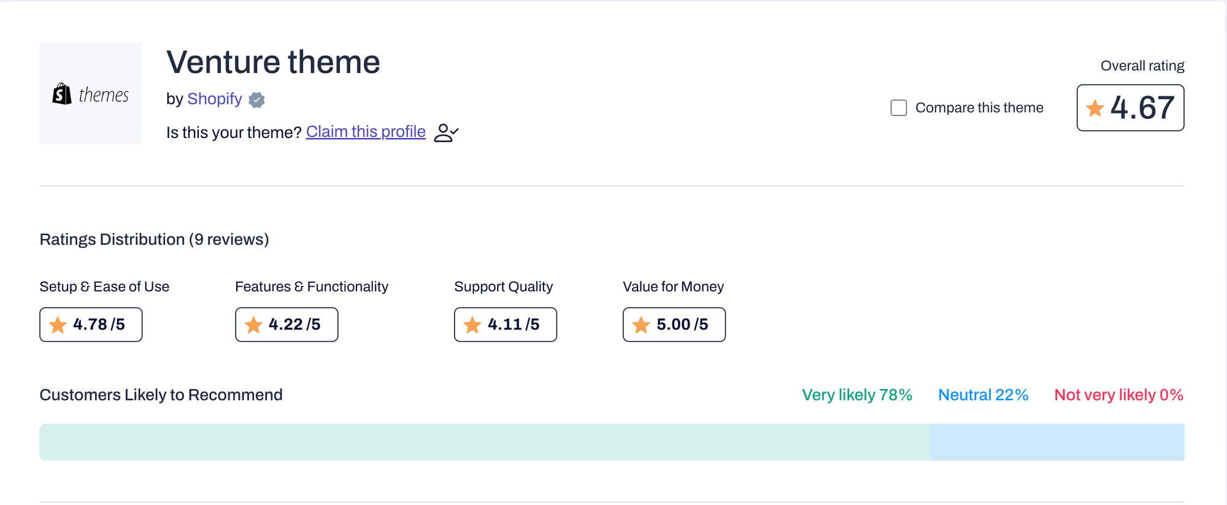Expand the Value for Money rating box
1227x505 pixels.
(674, 325)
